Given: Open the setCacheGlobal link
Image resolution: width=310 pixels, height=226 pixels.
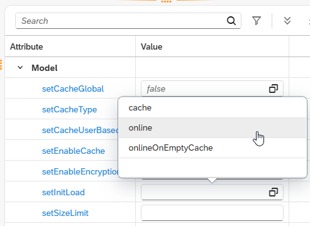Looking at the screenshot, I should pyautogui.click(x=73, y=89).
